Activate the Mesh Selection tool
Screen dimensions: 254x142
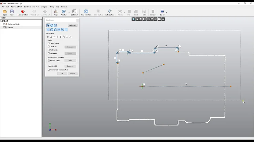[23, 12]
